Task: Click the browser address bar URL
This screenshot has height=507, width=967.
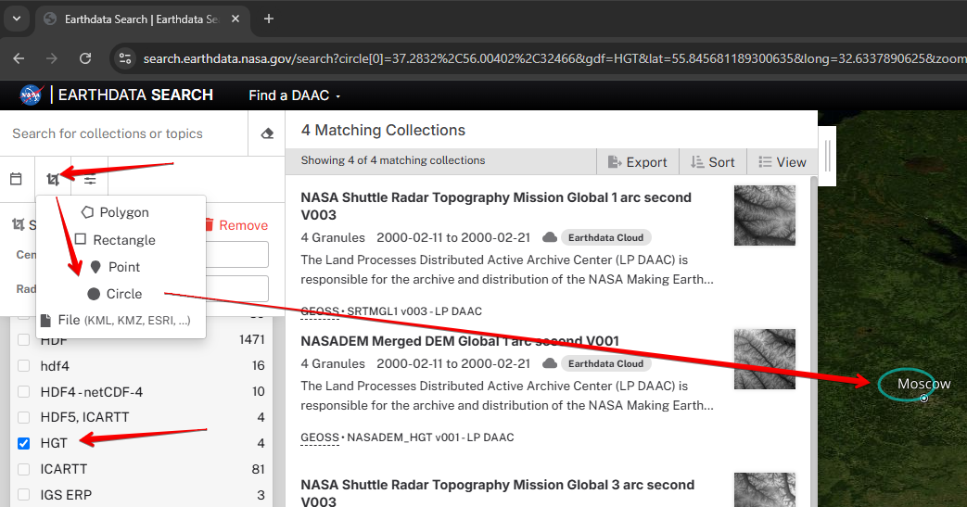Action: tap(554, 58)
